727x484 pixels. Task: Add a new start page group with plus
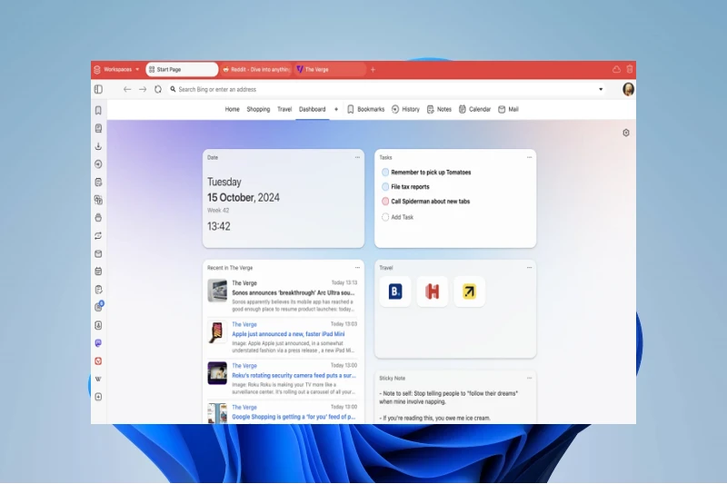tap(336, 109)
